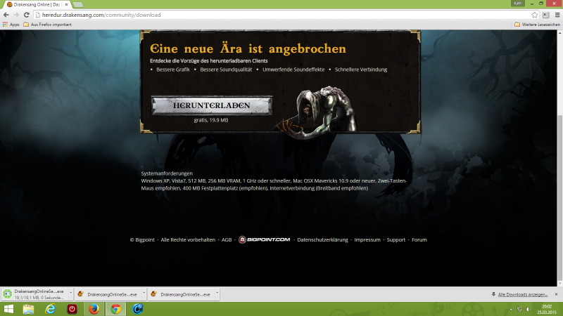Open the third DrakensangOnlineSe...exe download
Screen dimensions: 563x316
[x=181, y=294]
